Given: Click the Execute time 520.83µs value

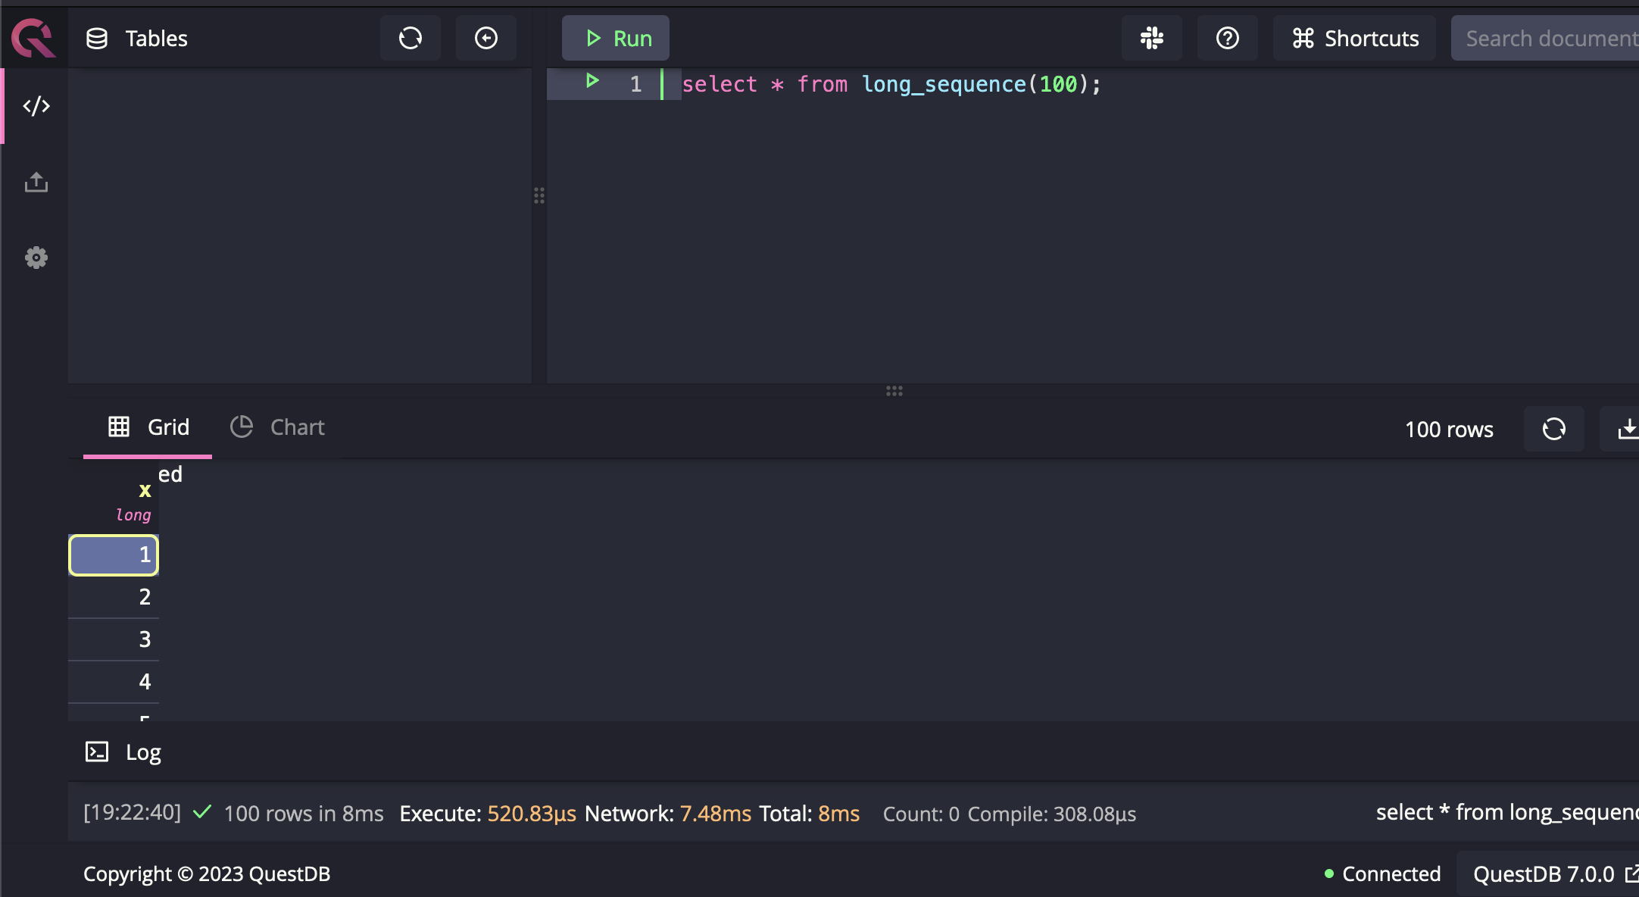Looking at the screenshot, I should point(532,814).
